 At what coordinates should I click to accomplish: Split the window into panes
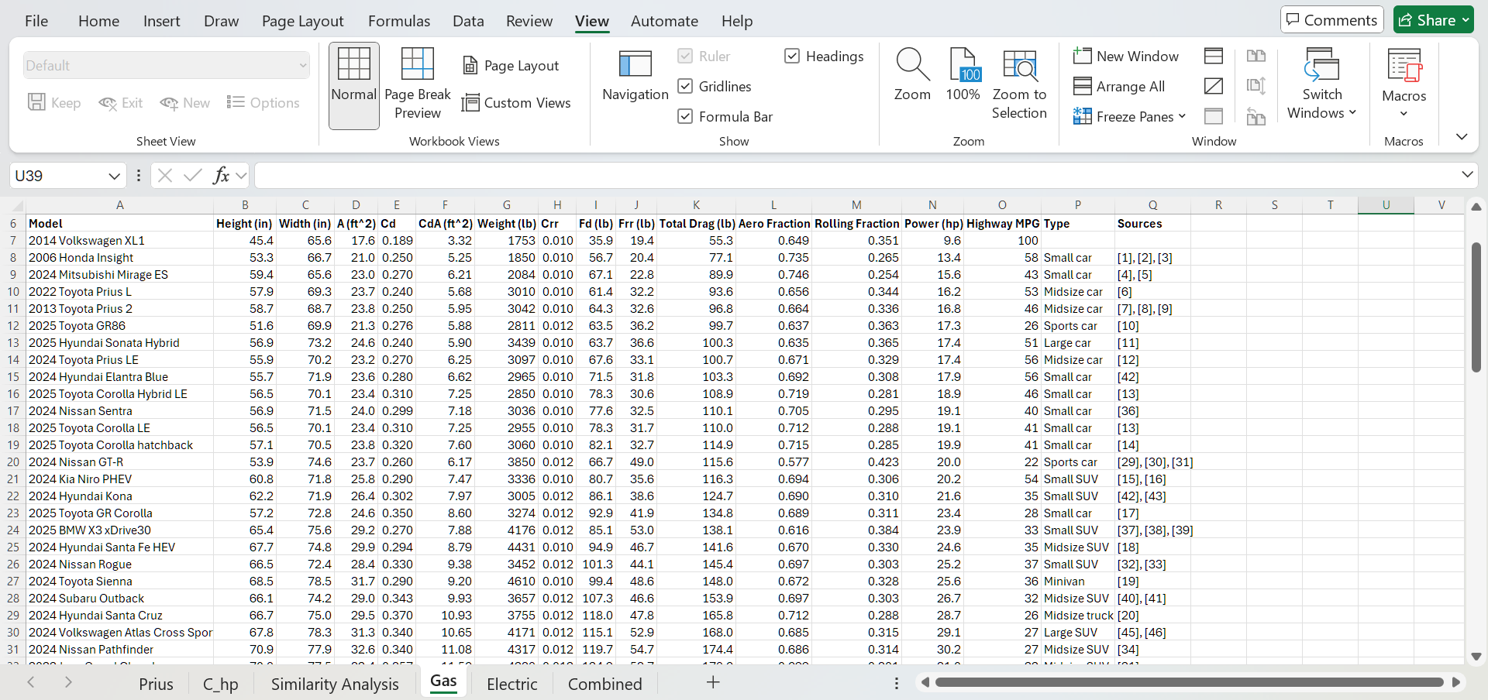tap(1214, 56)
